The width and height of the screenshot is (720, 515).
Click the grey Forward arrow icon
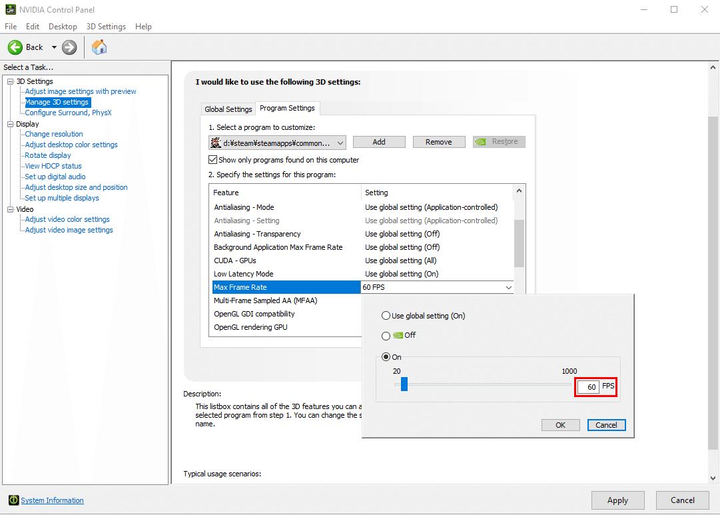click(x=69, y=47)
